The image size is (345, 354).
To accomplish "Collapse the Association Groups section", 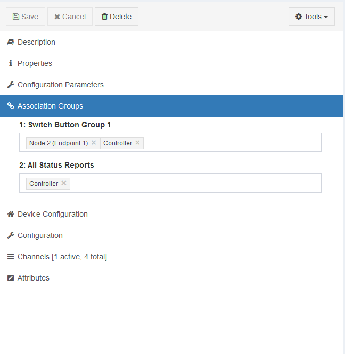I will pyautogui.click(x=171, y=106).
